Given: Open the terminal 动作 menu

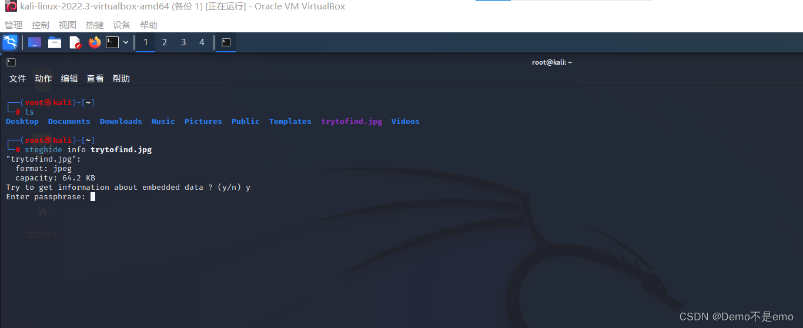Looking at the screenshot, I should click(44, 78).
